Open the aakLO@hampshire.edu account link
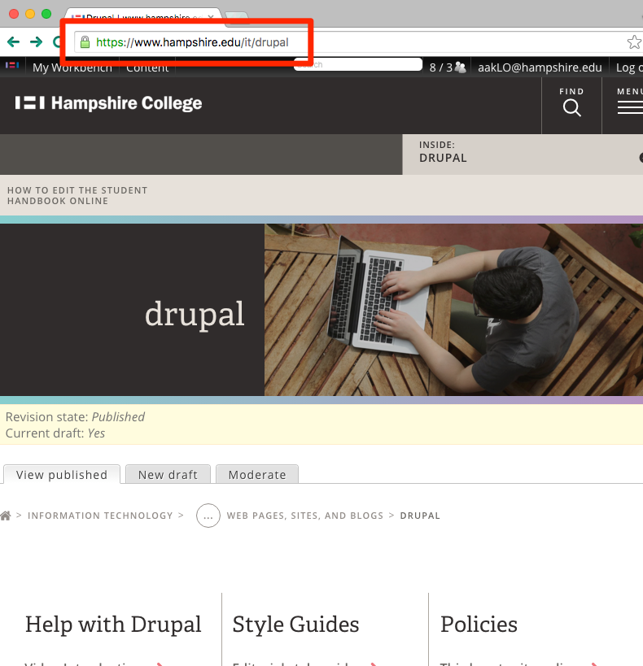 coord(540,67)
